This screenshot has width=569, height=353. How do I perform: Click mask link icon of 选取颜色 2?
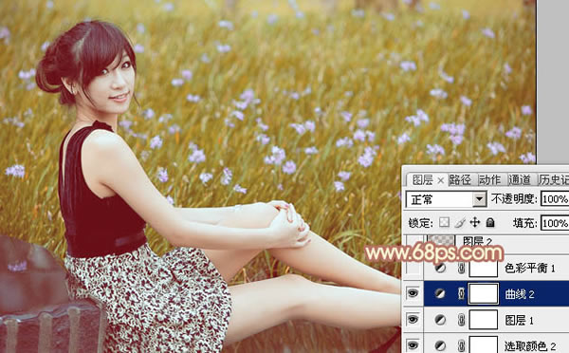click(x=461, y=345)
